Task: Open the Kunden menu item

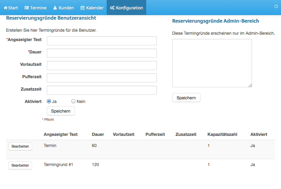Action: tap(64, 8)
